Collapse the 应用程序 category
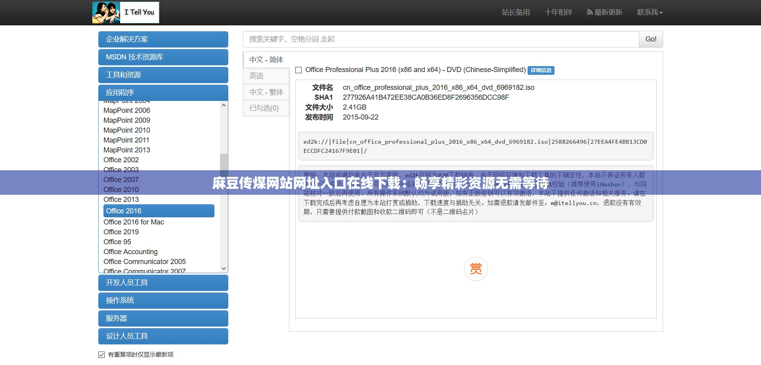 pyautogui.click(x=163, y=93)
